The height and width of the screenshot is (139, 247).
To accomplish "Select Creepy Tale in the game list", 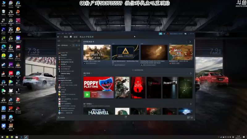I will 64,53.
